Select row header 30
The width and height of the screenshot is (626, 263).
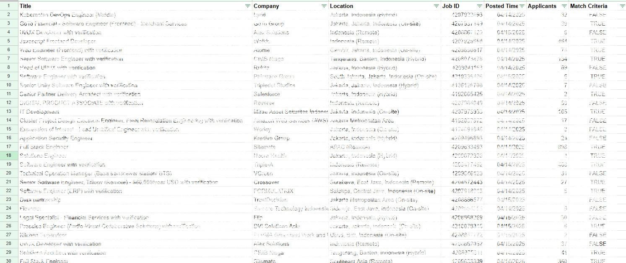click(9, 260)
